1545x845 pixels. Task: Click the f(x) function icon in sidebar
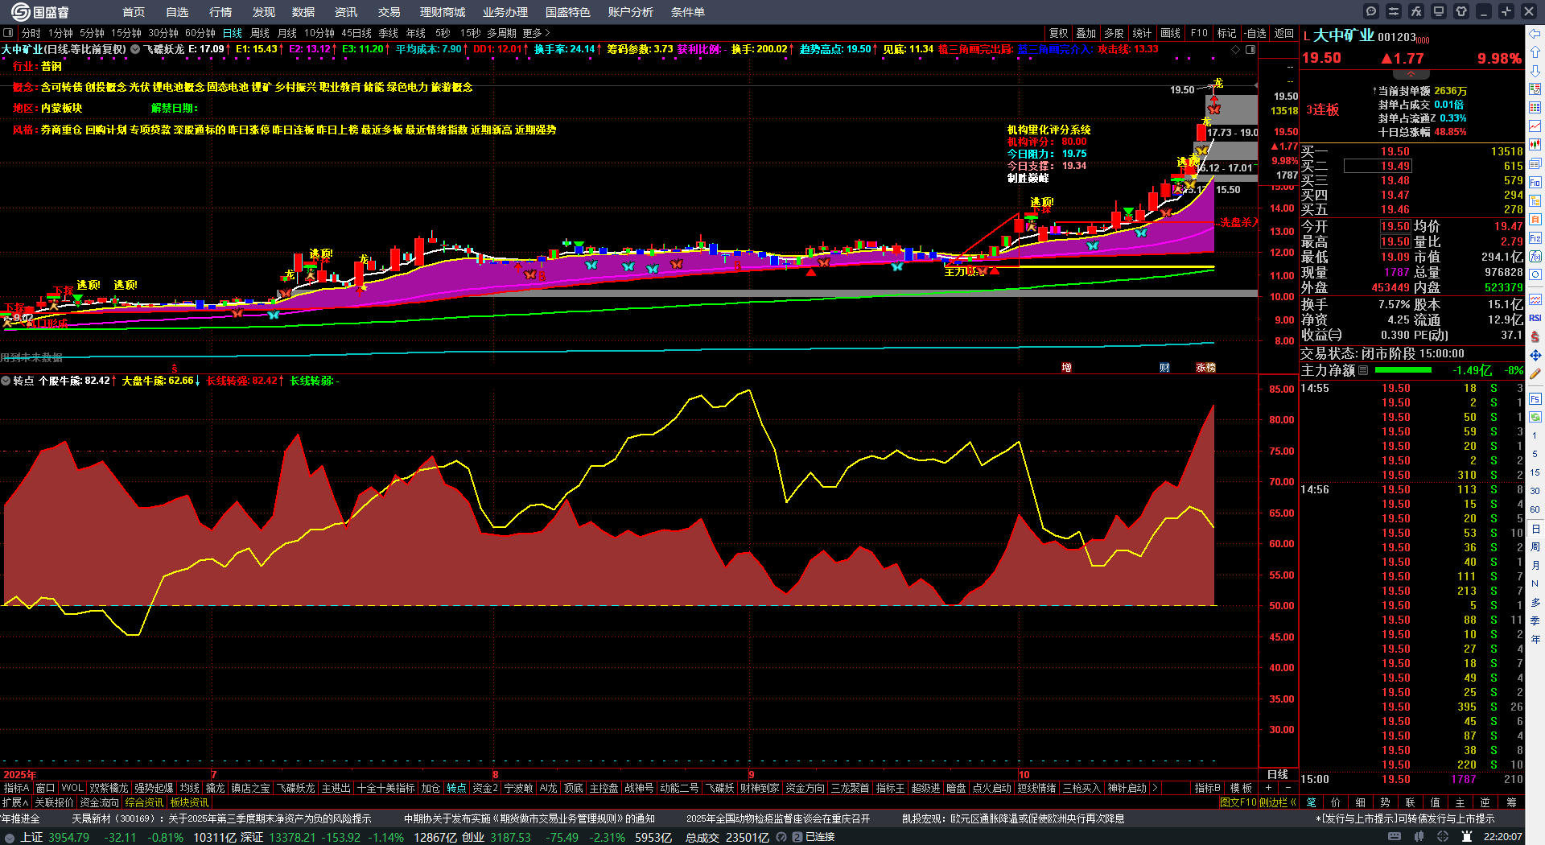click(x=1535, y=256)
